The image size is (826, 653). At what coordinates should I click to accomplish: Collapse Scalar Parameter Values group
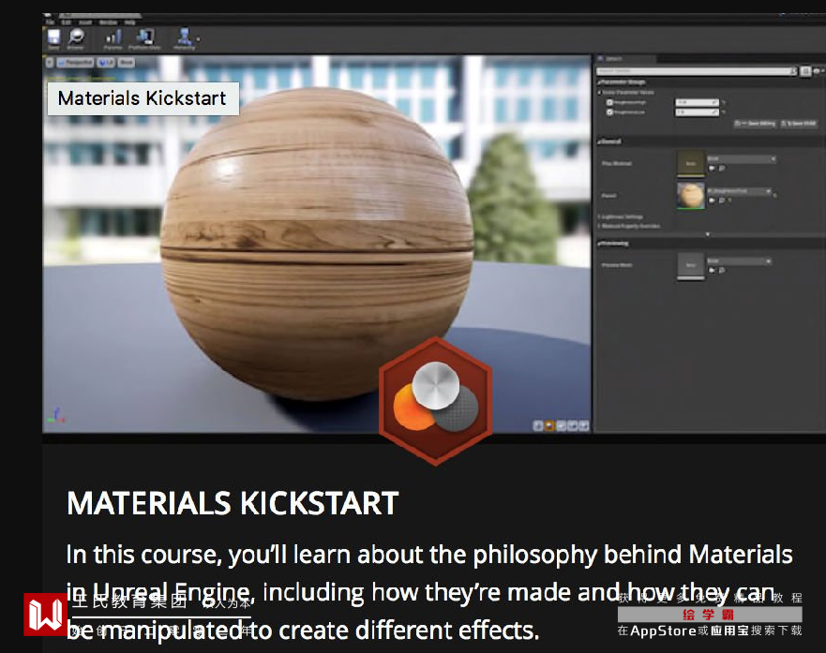pyautogui.click(x=600, y=92)
